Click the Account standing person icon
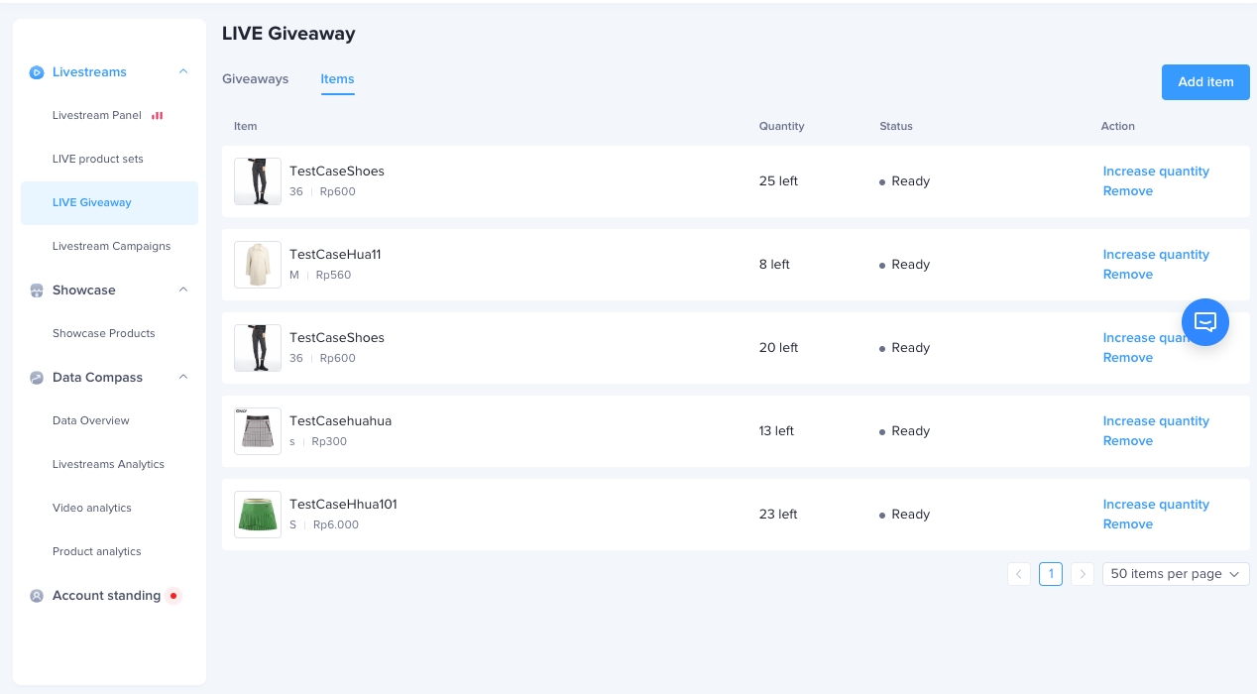Viewport: 1257px width, 694px height. [x=37, y=596]
